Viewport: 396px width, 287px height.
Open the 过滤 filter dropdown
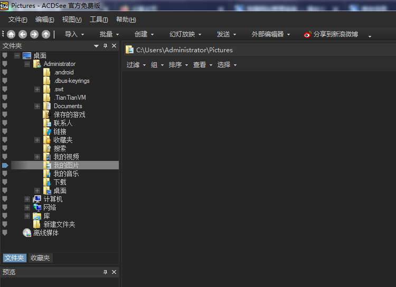(x=136, y=65)
